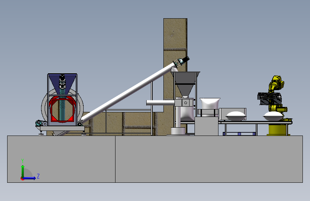This screenshot has height=201, width=310.
Task: Select the red square frame inside the drum
Action: 62,110
